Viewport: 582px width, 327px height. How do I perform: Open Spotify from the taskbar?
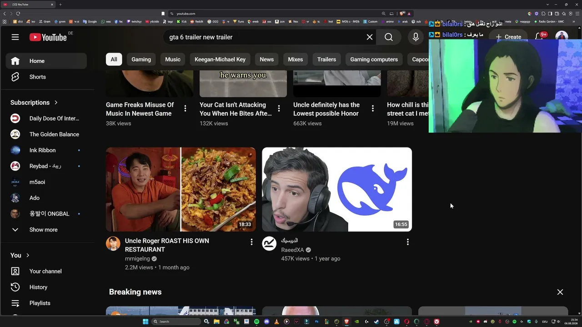pos(256,322)
